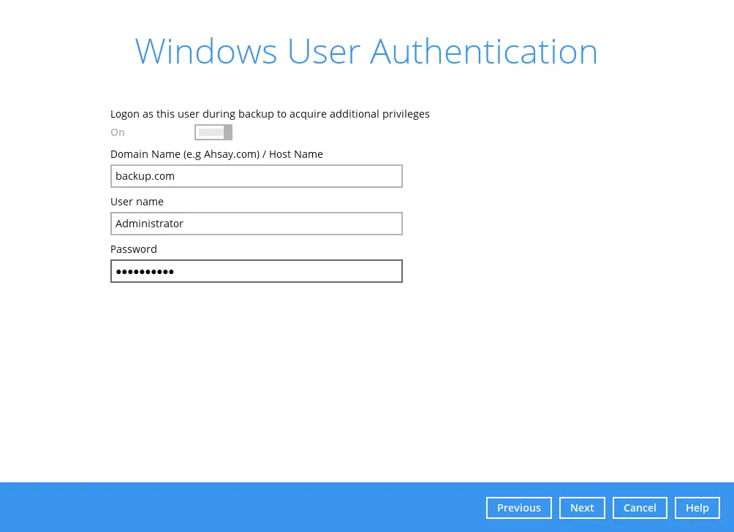This screenshot has width=734, height=532.
Task: Select 'Administrator' in the user name box
Action: click(149, 223)
